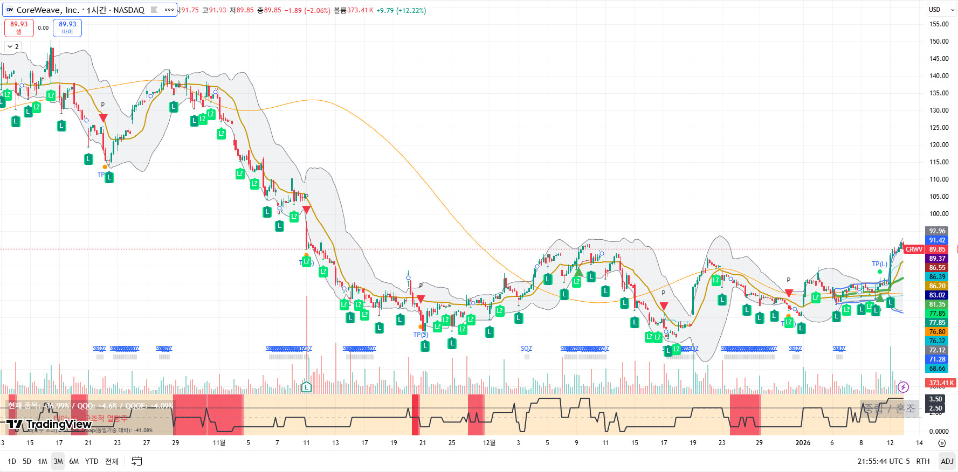Click the 중립 / 혼조 status label
The height and width of the screenshot is (472, 958).
pos(890,409)
